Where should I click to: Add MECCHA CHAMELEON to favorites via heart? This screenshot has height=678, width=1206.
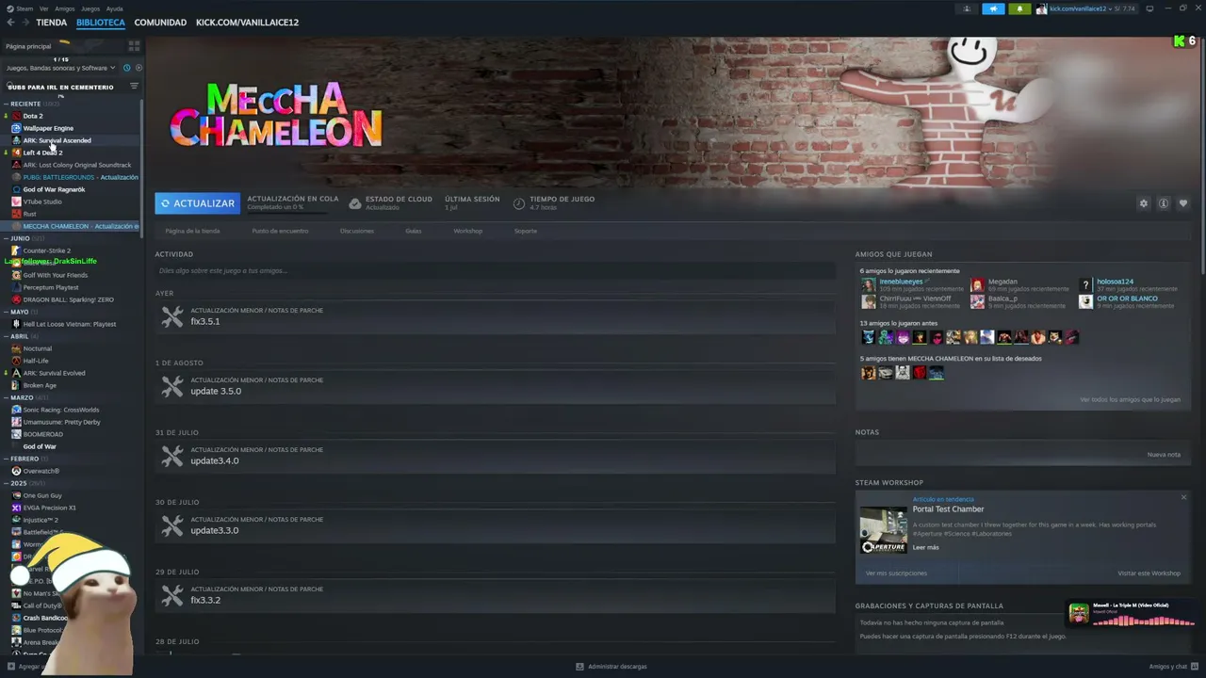(x=1183, y=203)
